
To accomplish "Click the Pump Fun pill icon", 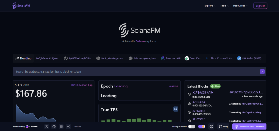I will tap(187, 58).
